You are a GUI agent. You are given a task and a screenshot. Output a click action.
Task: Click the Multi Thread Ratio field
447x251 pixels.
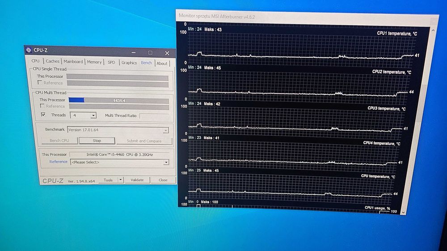pyautogui.click(x=154, y=116)
